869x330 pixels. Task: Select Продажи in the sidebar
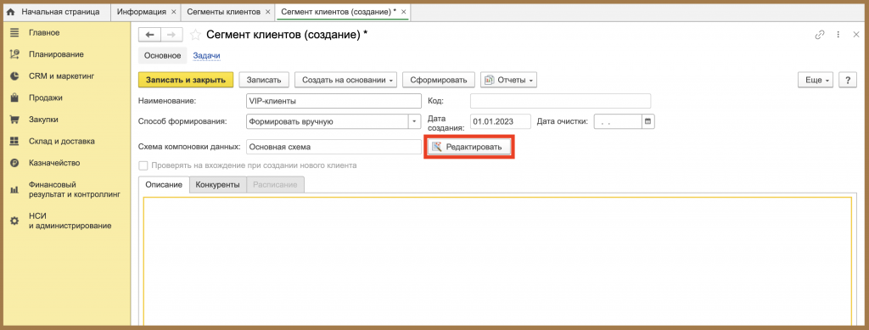coord(46,98)
